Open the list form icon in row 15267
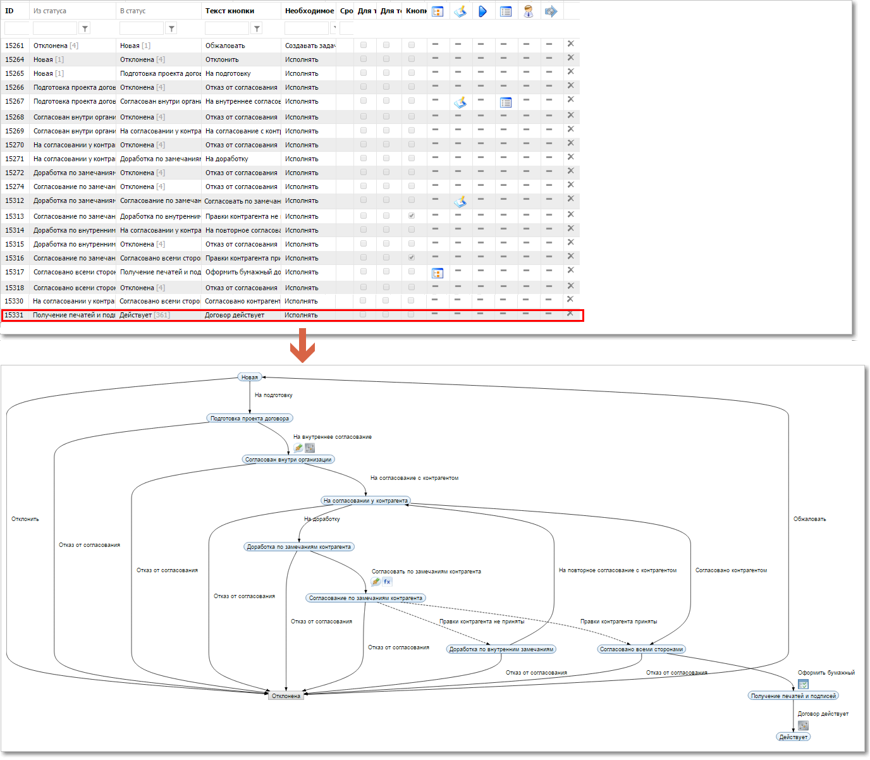Screen dimensions: 870x760 click(x=506, y=102)
